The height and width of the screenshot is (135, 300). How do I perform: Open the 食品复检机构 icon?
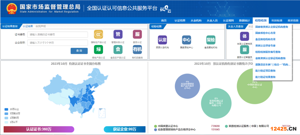pos(211,40)
